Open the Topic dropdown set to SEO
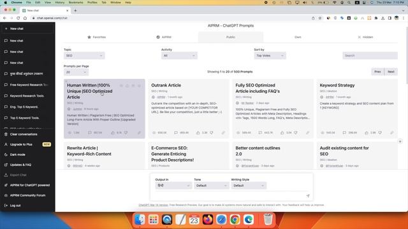Viewport: 408px width, 229px height. click(x=84, y=55)
